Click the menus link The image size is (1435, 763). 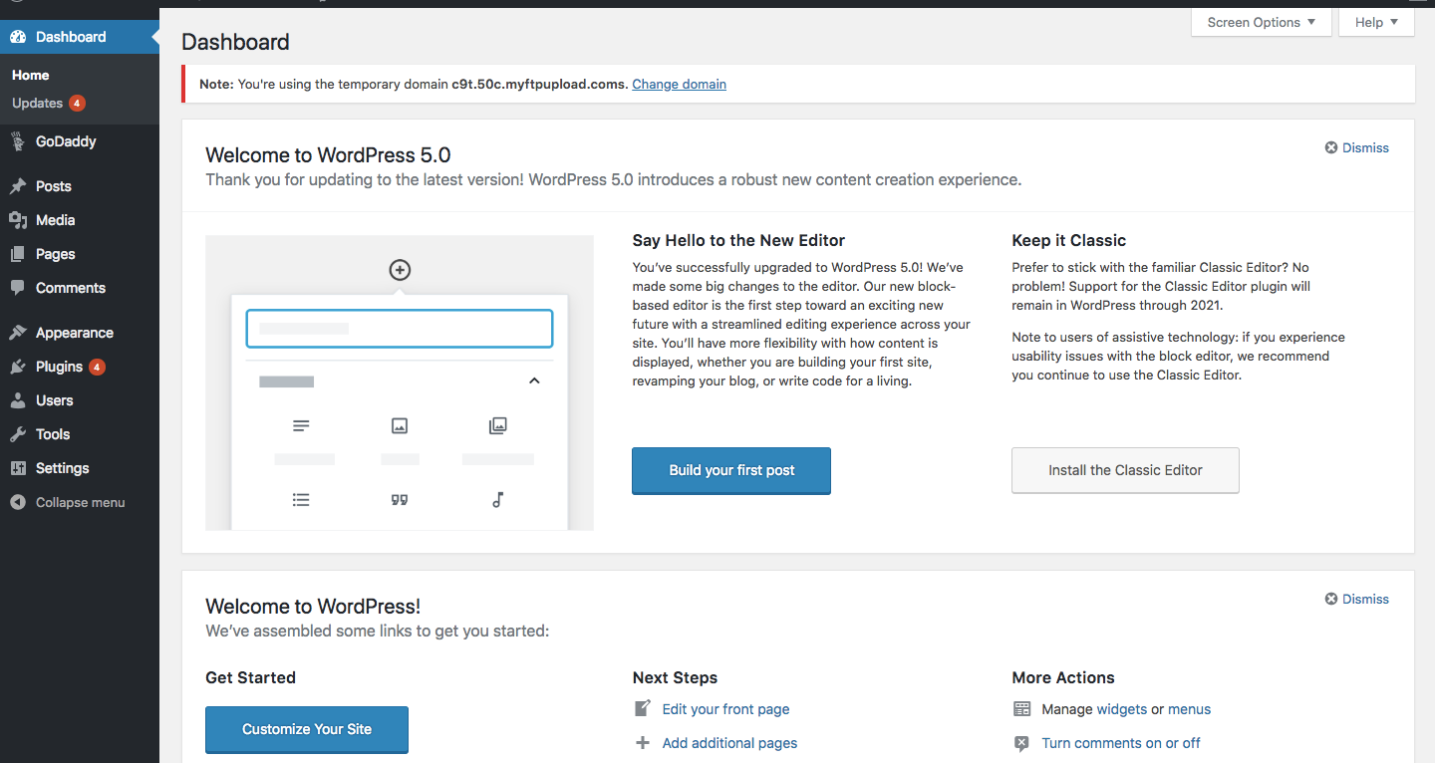click(x=1189, y=709)
